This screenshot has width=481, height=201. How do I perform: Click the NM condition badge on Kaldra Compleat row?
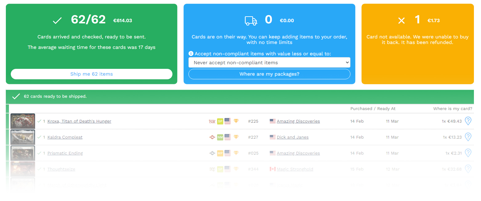220,137
